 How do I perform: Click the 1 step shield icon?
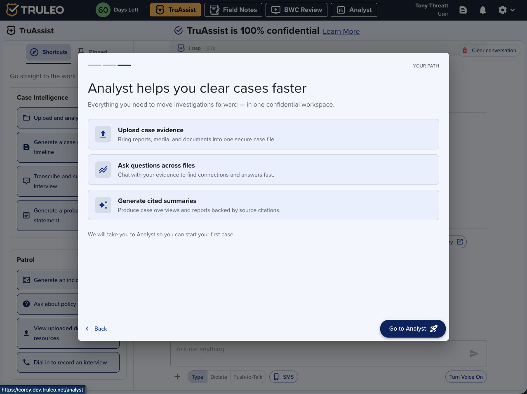pyautogui.click(x=181, y=48)
